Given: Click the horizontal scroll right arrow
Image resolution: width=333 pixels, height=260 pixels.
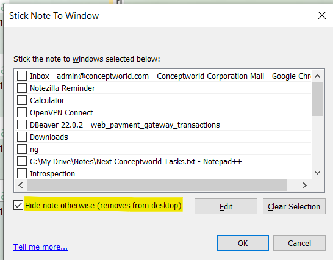Looking at the screenshot, I should [x=304, y=186].
